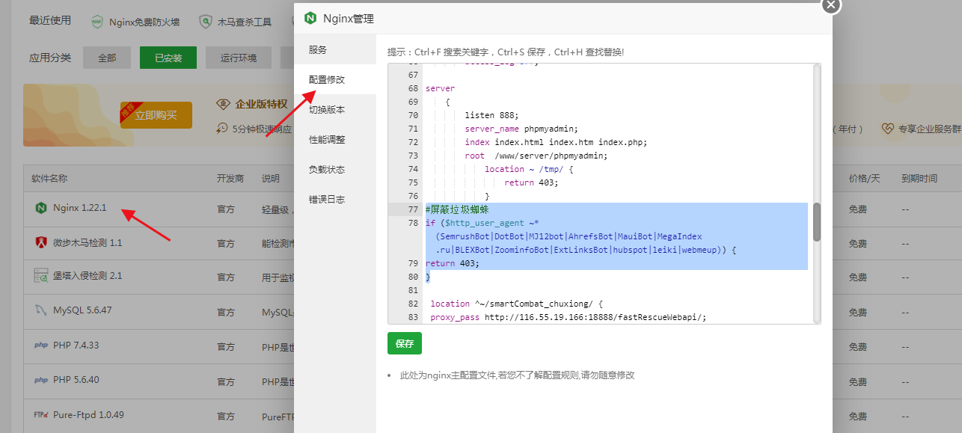The image size is (962, 433).
Task: Click the proxy_pass line in editor
Action: coord(568,317)
